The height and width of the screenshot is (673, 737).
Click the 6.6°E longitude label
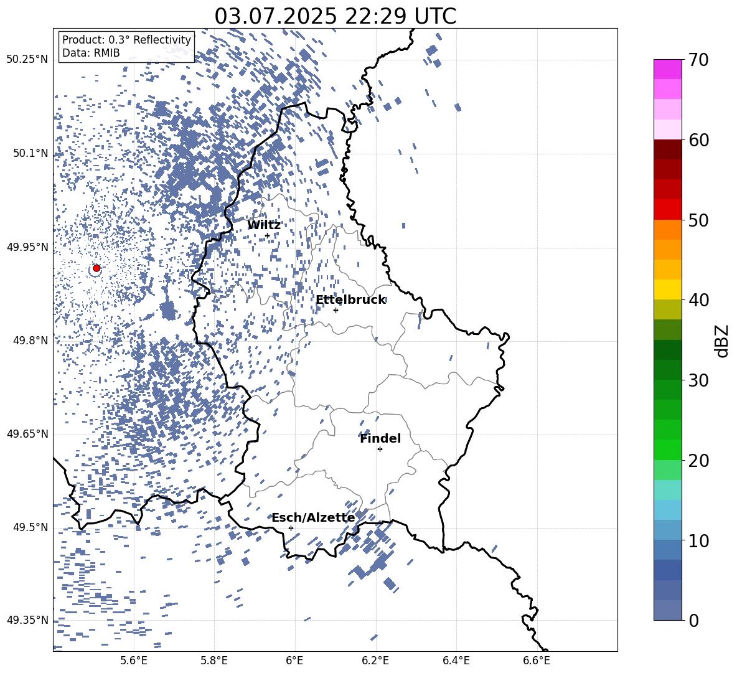click(x=537, y=661)
